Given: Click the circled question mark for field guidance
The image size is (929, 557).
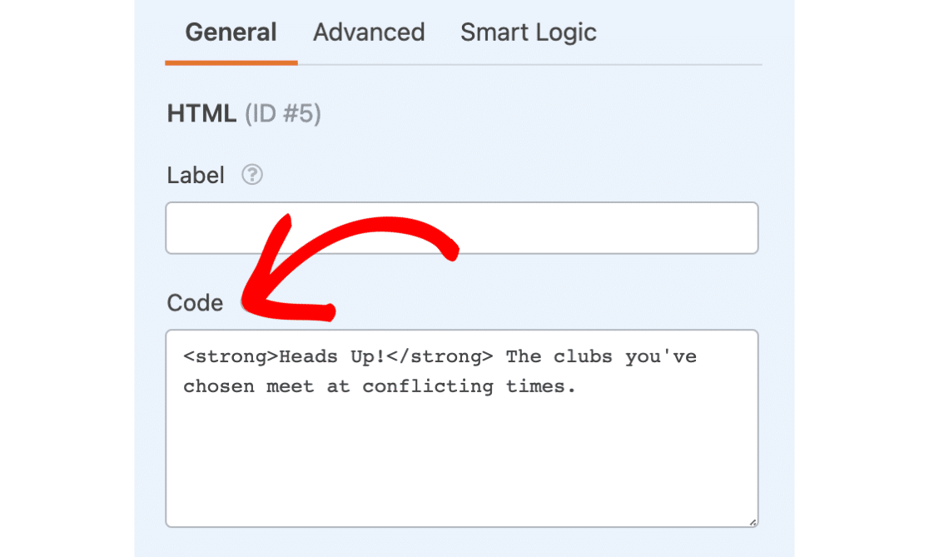Looking at the screenshot, I should 251,175.
